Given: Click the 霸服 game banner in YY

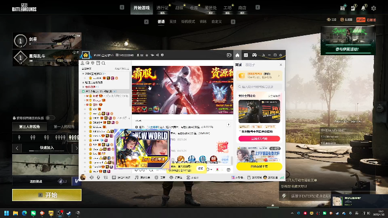Looking at the screenshot, I should (182, 90).
